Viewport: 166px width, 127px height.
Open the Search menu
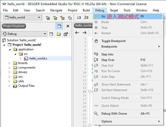point(40,10)
